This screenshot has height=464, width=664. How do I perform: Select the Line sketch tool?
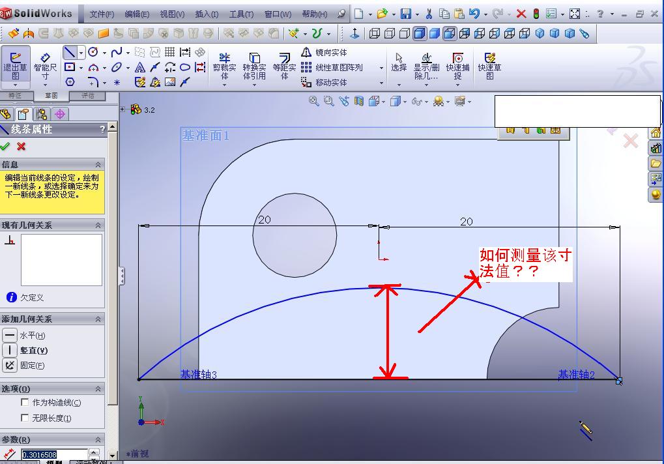[x=70, y=53]
